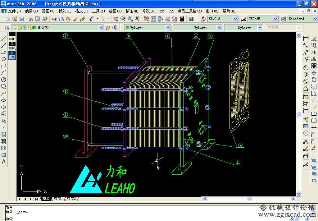This screenshot has width=318, height=221.
Task: Select the Hatch tool
Action: click(x=4, y=134)
